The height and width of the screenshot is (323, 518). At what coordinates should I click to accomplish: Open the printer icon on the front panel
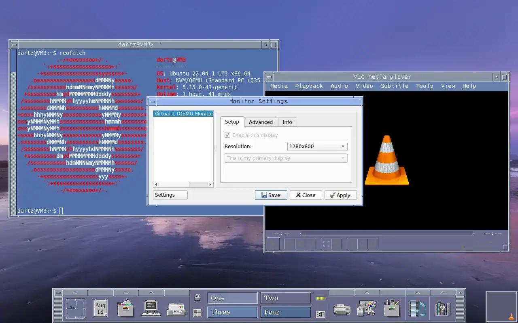[342, 310]
